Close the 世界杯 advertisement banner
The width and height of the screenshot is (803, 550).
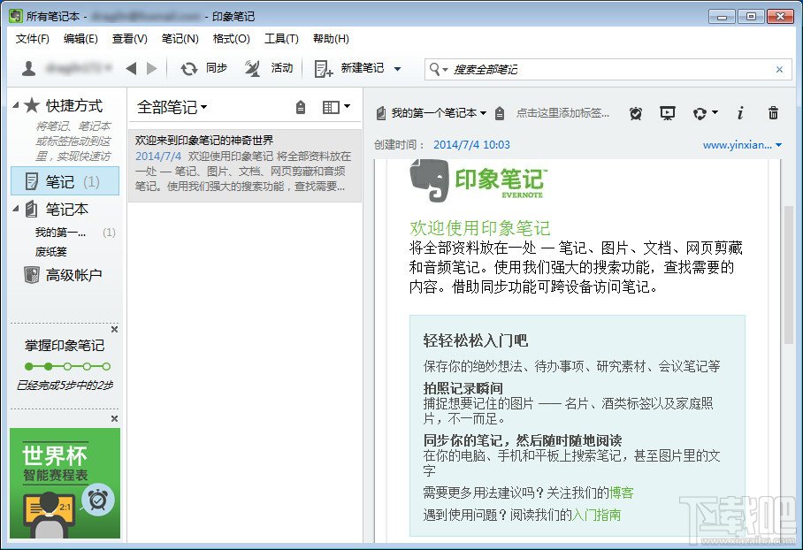[x=114, y=418]
